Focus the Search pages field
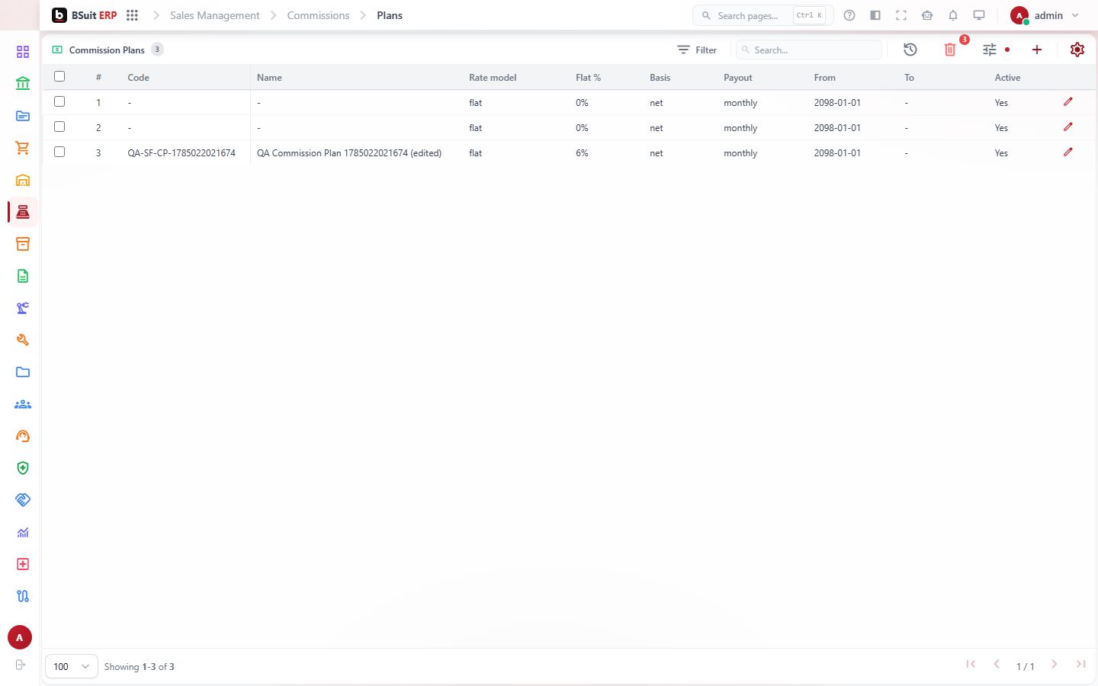The width and height of the screenshot is (1098, 686). (763, 15)
